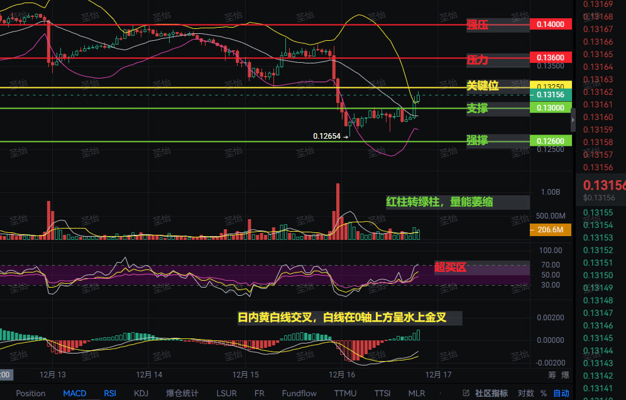Click the orange 206.6M volume label

pos(551,230)
